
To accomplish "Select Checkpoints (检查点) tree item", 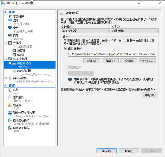I will click(x=17, y=105).
